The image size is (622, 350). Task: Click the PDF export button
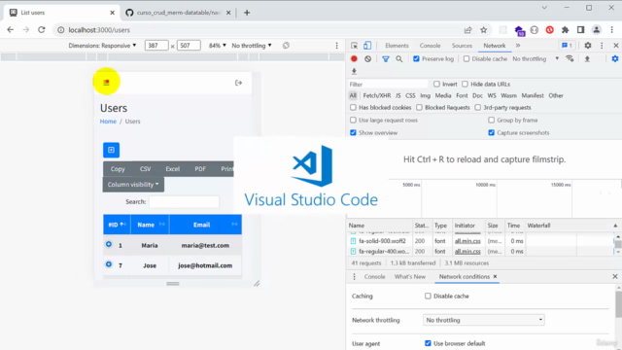[x=200, y=169]
